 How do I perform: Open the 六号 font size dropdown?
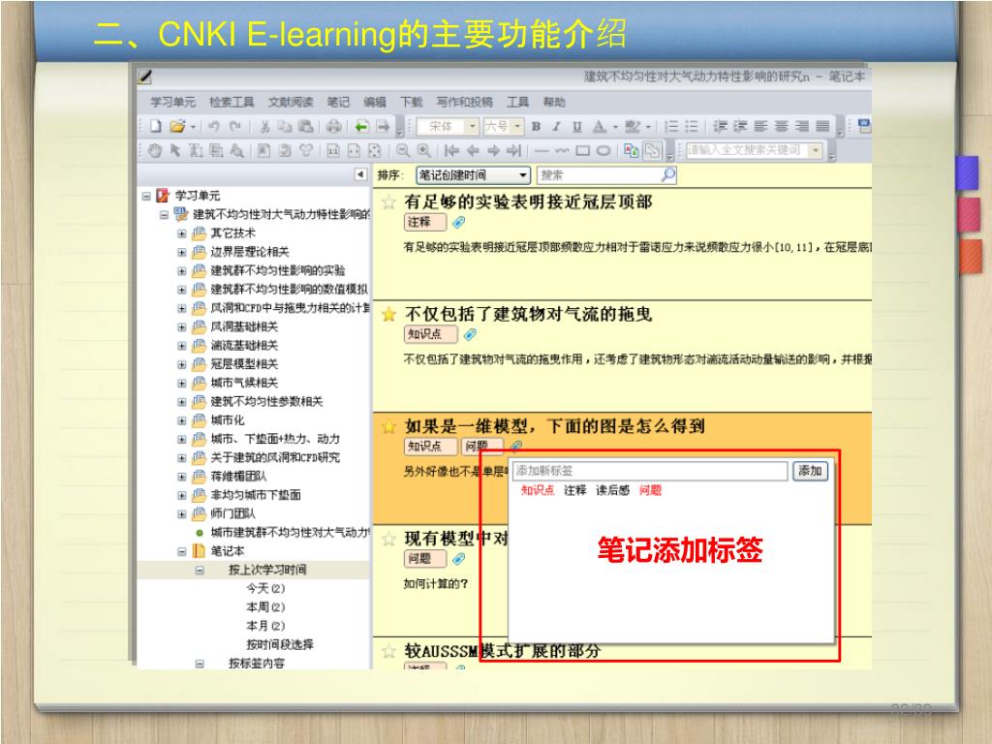pos(517,127)
